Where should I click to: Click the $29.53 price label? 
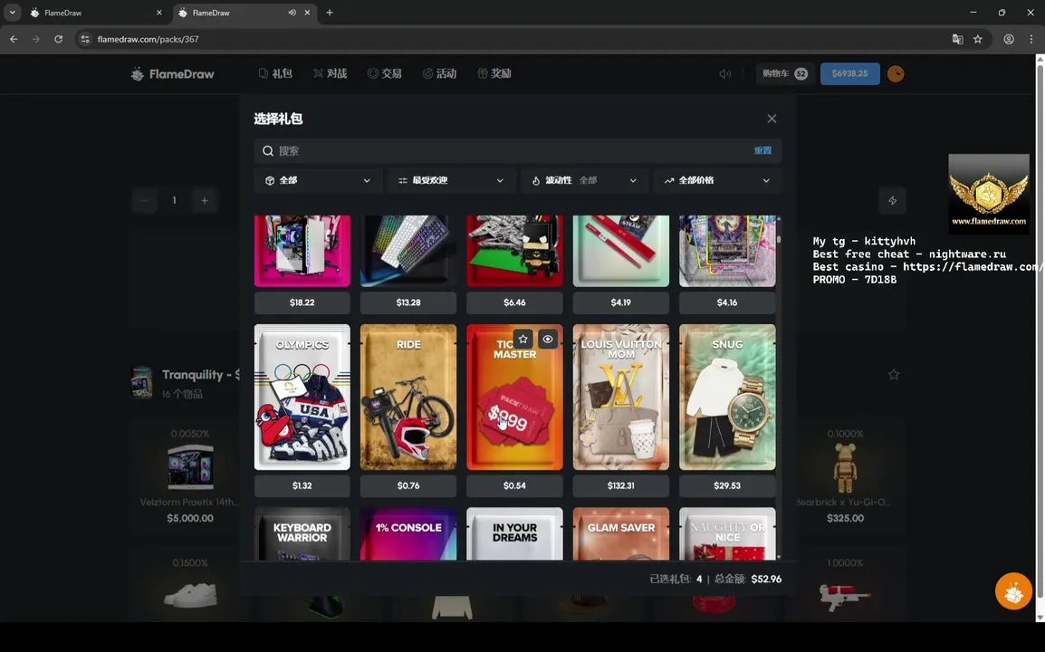pyautogui.click(x=727, y=486)
